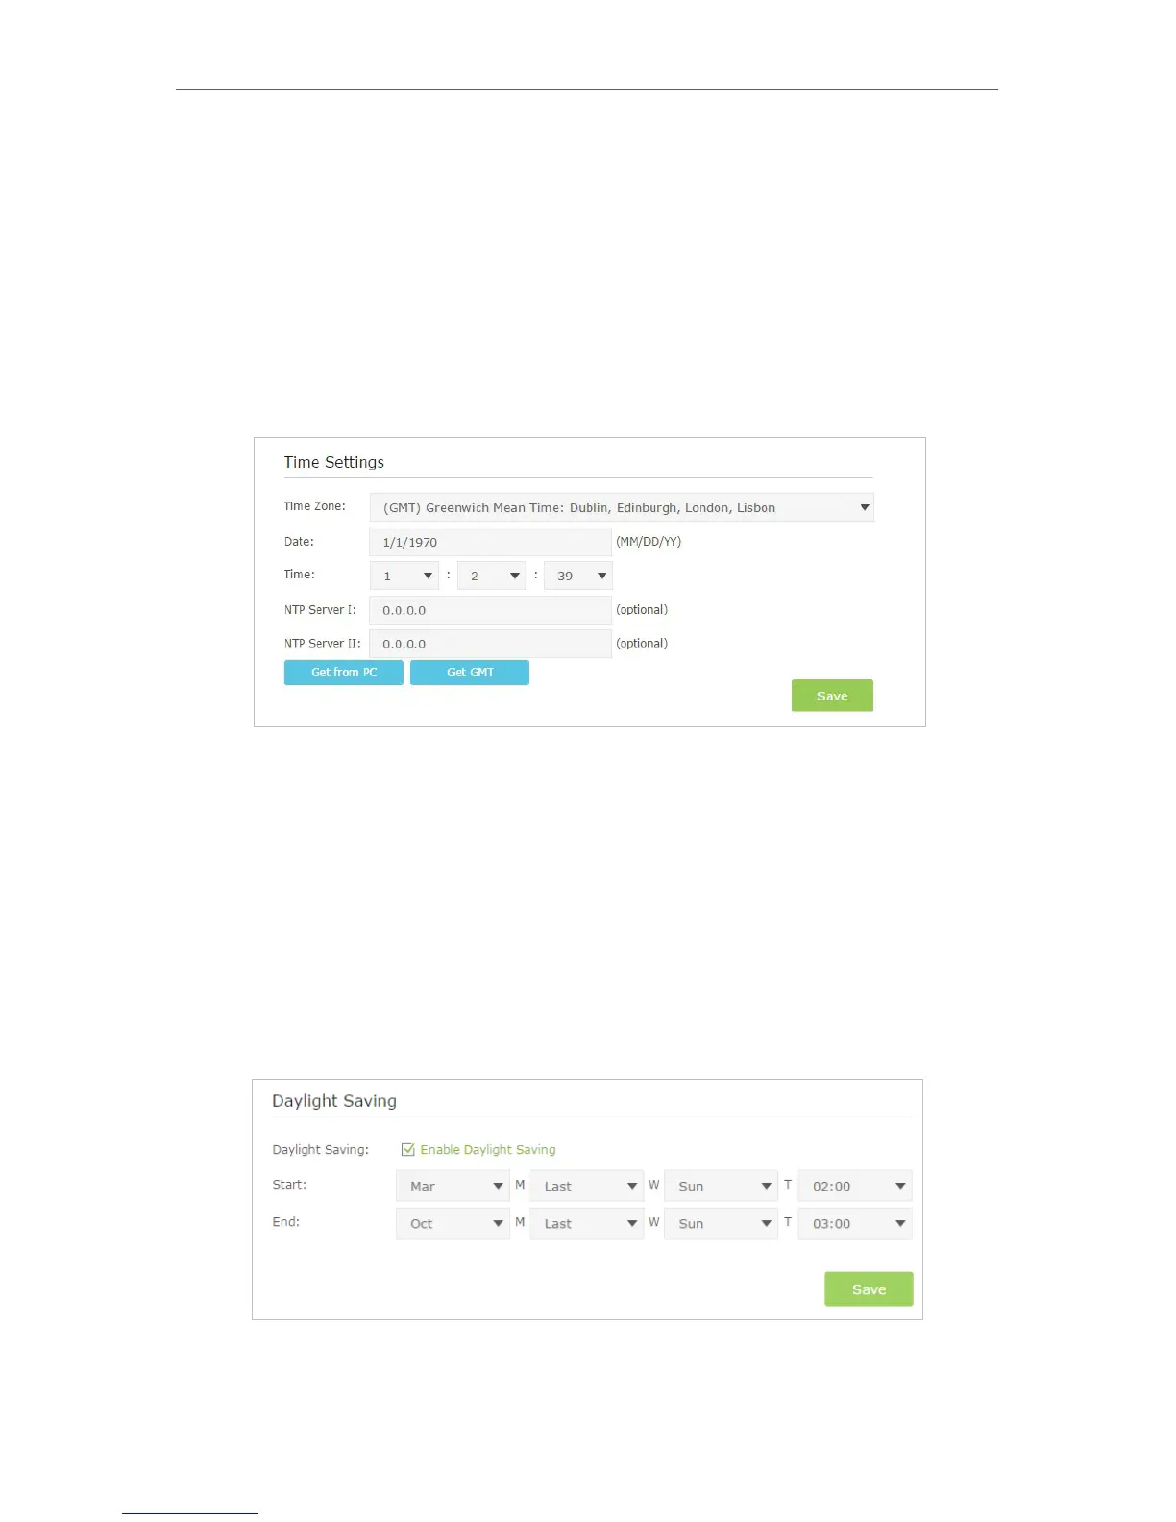The height and width of the screenshot is (1522, 1176).
Task: Expand the hour dropdown showing 1
Action: click(404, 576)
